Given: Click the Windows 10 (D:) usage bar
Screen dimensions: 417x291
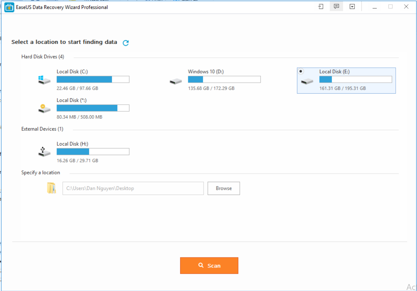Looking at the screenshot, I should pyautogui.click(x=224, y=79).
